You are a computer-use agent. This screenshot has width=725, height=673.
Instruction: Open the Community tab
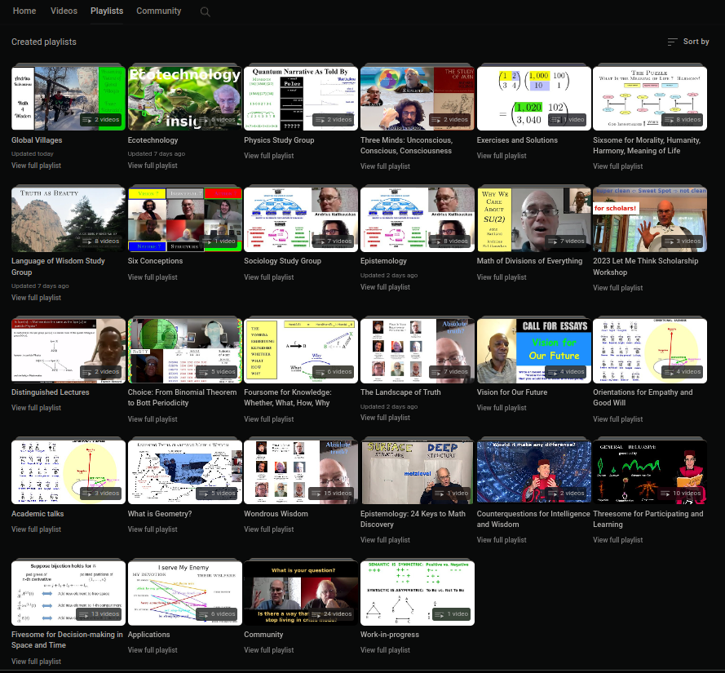(x=158, y=11)
